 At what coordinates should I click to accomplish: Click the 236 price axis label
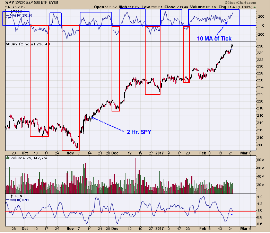260,46
